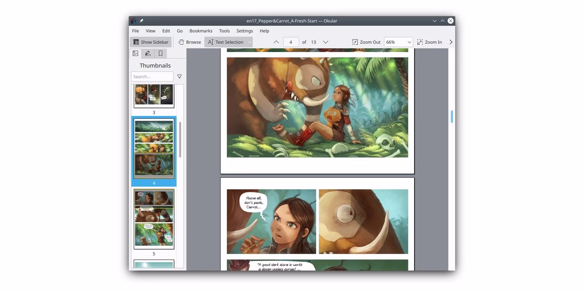Open the Go menu
The image size is (584, 292).
(x=180, y=31)
